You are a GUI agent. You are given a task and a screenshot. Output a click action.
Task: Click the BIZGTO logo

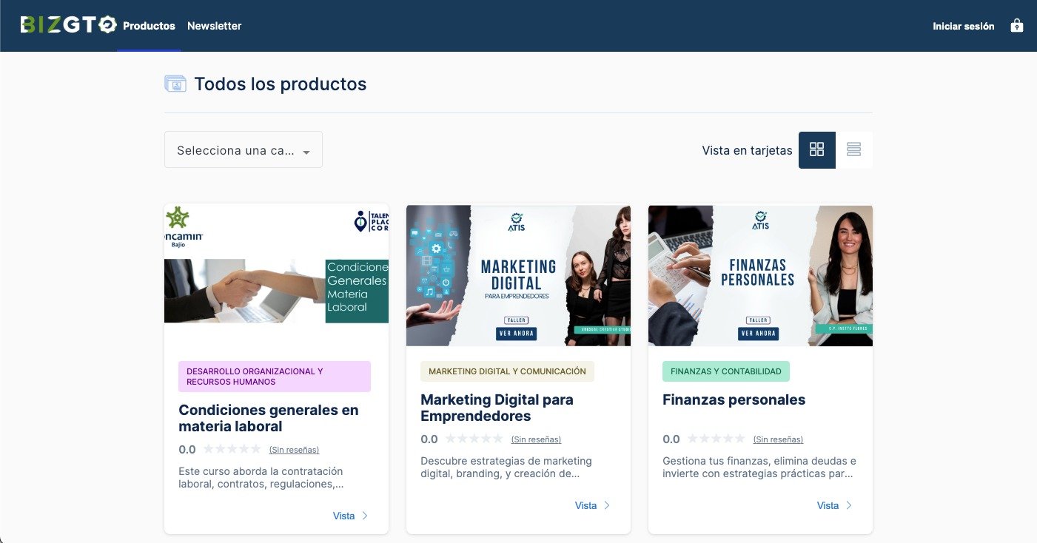(69, 25)
